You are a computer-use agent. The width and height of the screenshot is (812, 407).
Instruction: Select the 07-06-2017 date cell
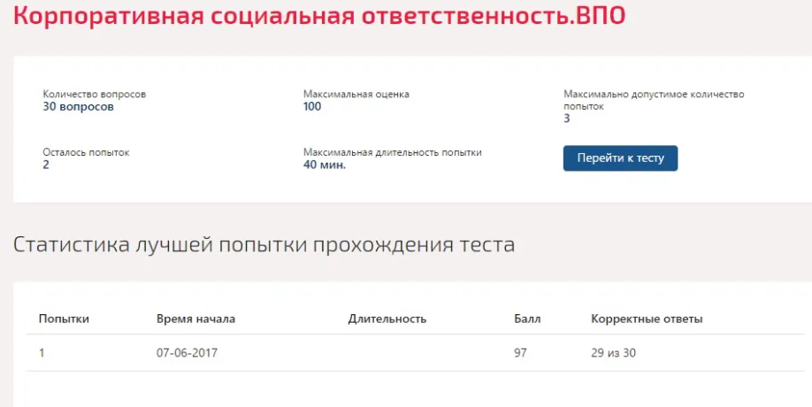pyautogui.click(x=187, y=353)
